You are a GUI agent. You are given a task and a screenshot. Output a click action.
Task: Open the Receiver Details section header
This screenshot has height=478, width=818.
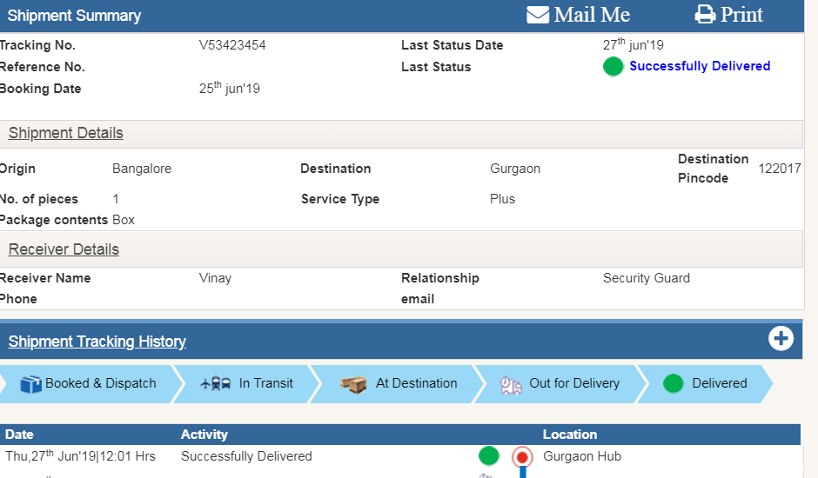pos(64,249)
